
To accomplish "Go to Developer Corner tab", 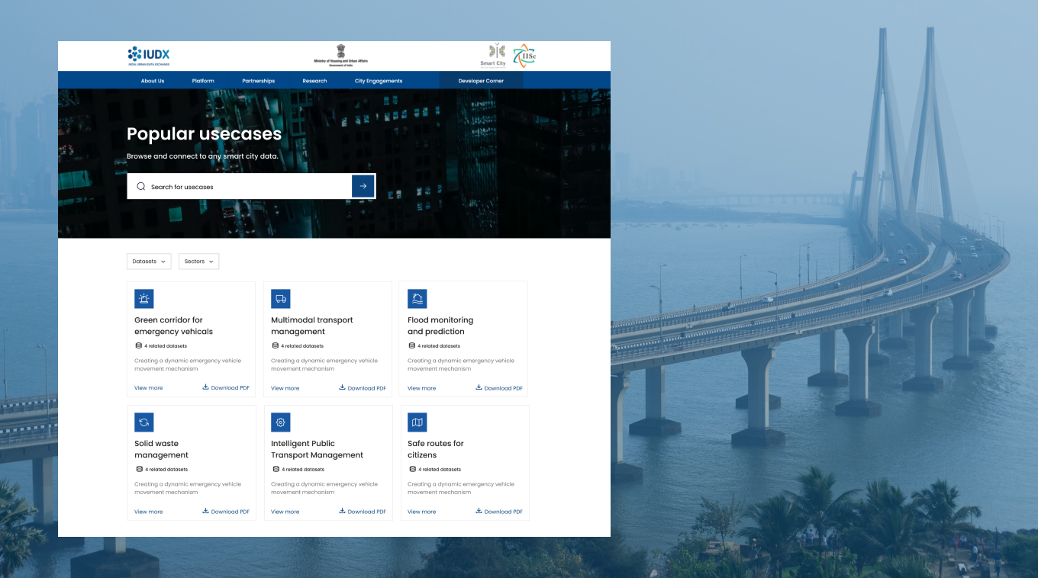I will (x=481, y=81).
